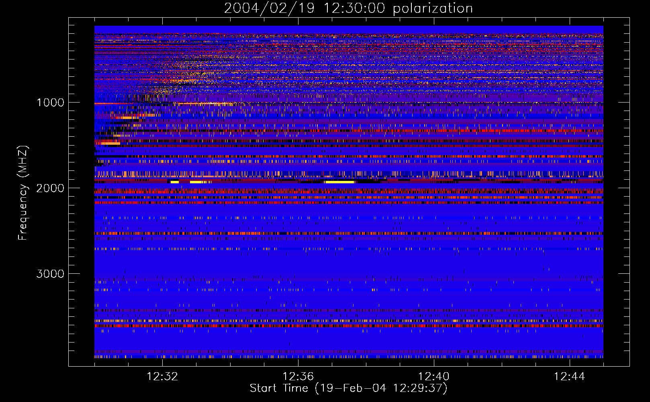Click the plot title '2004/02/19 12:30:00 polarization'
The width and height of the screenshot is (650, 402).
click(348, 8)
